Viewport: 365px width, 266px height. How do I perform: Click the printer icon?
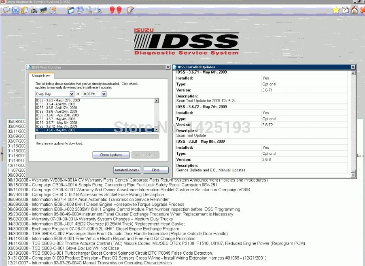(98, 10)
